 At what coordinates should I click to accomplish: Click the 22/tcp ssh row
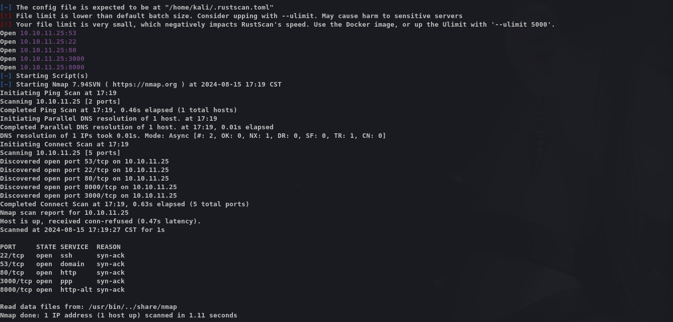[62, 256]
